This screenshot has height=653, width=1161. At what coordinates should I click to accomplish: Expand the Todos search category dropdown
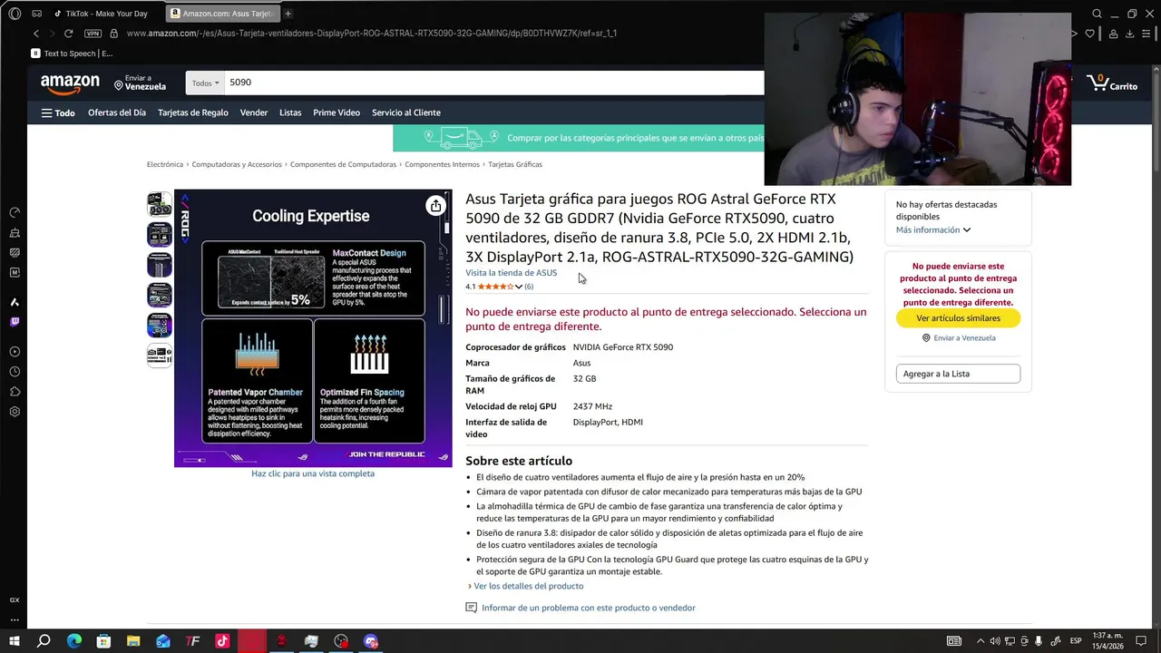click(x=205, y=83)
